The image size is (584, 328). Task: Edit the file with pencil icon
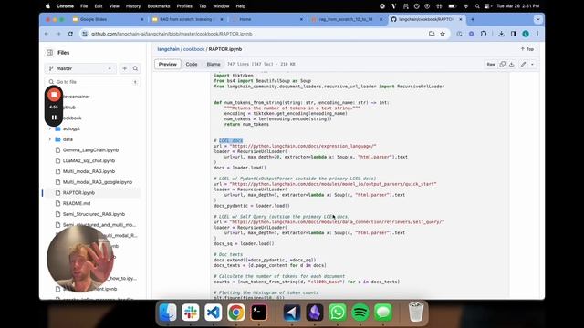coord(523,65)
